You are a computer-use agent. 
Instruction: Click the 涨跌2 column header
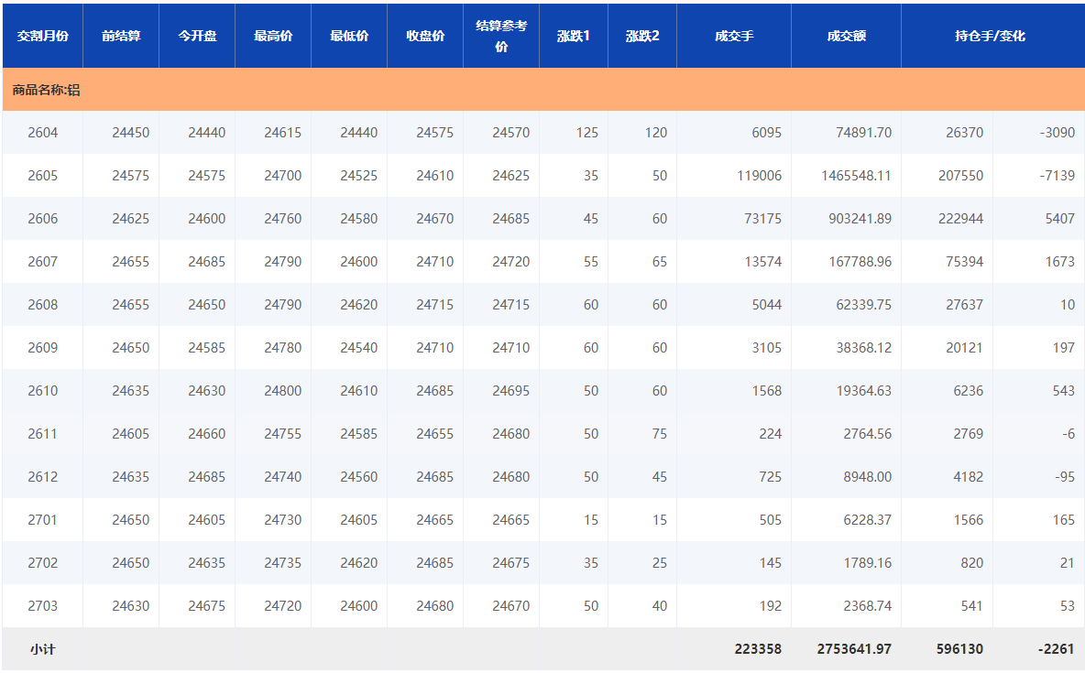pyautogui.click(x=642, y=36)
